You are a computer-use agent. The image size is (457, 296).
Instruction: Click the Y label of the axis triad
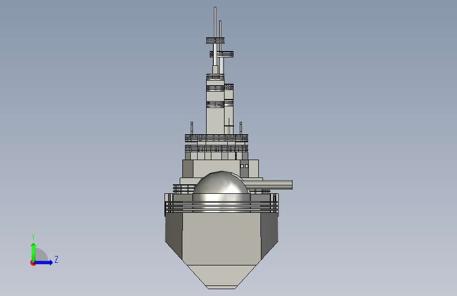tap(33, 237)
